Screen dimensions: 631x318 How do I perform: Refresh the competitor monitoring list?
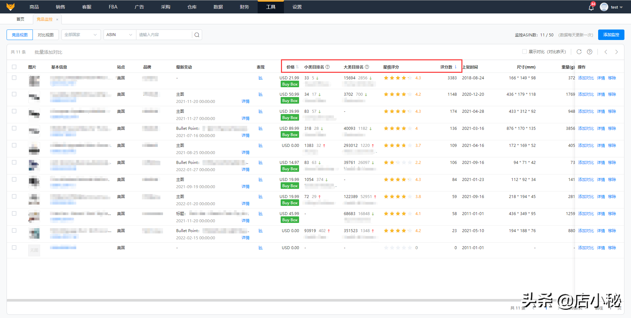pyautogui.click(x=579, y=51)
